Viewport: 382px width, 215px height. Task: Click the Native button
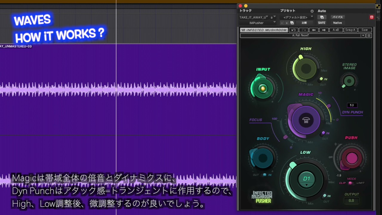pos(338,23)
